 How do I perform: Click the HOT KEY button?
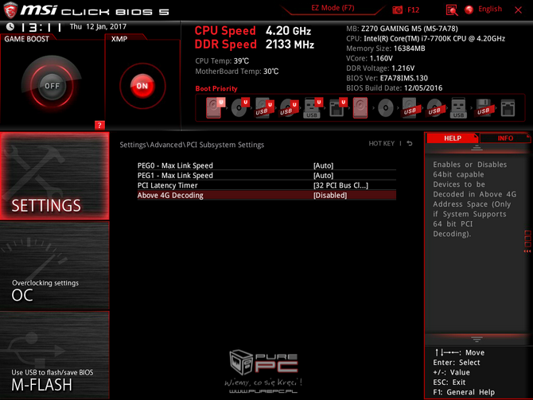(381, 143)
